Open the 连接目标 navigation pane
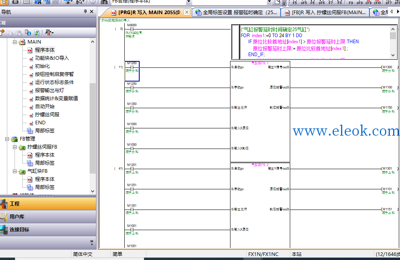The width and height of the screenshot is (400, 260). pos(48,230)
